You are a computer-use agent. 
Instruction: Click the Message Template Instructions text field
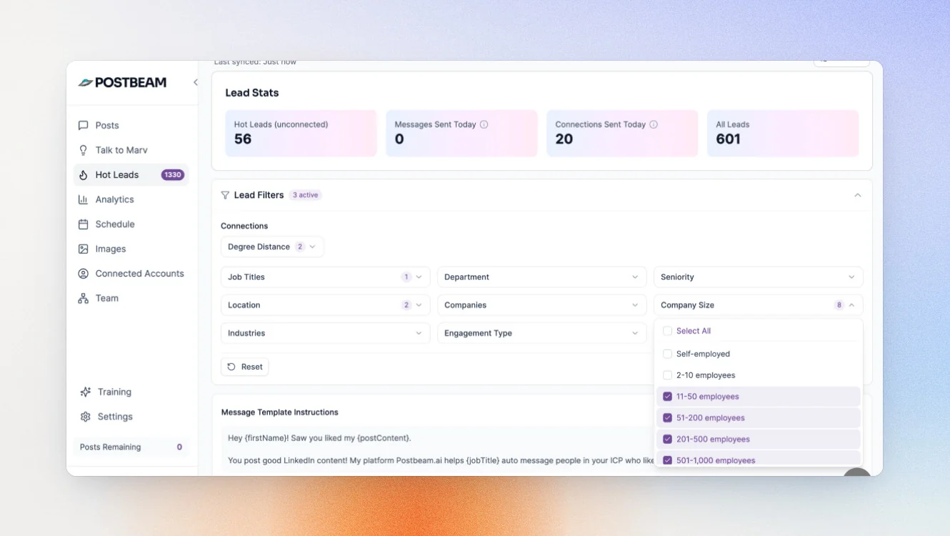437,450
